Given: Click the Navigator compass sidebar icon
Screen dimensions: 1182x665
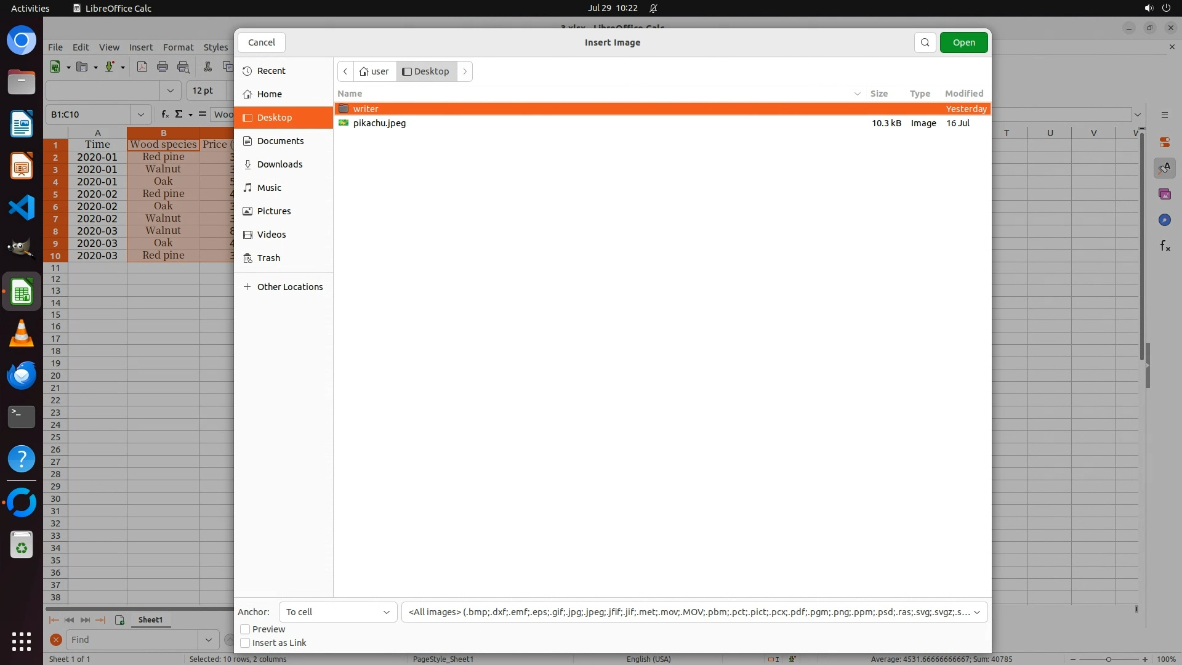Looking at the screenshot, I should pyautogui.click(x=1164, y=220).
